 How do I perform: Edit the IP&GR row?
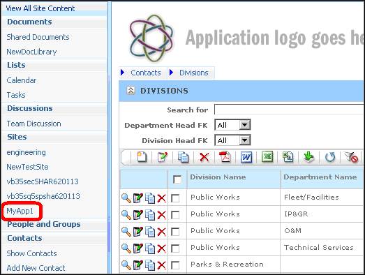point(137,215)
